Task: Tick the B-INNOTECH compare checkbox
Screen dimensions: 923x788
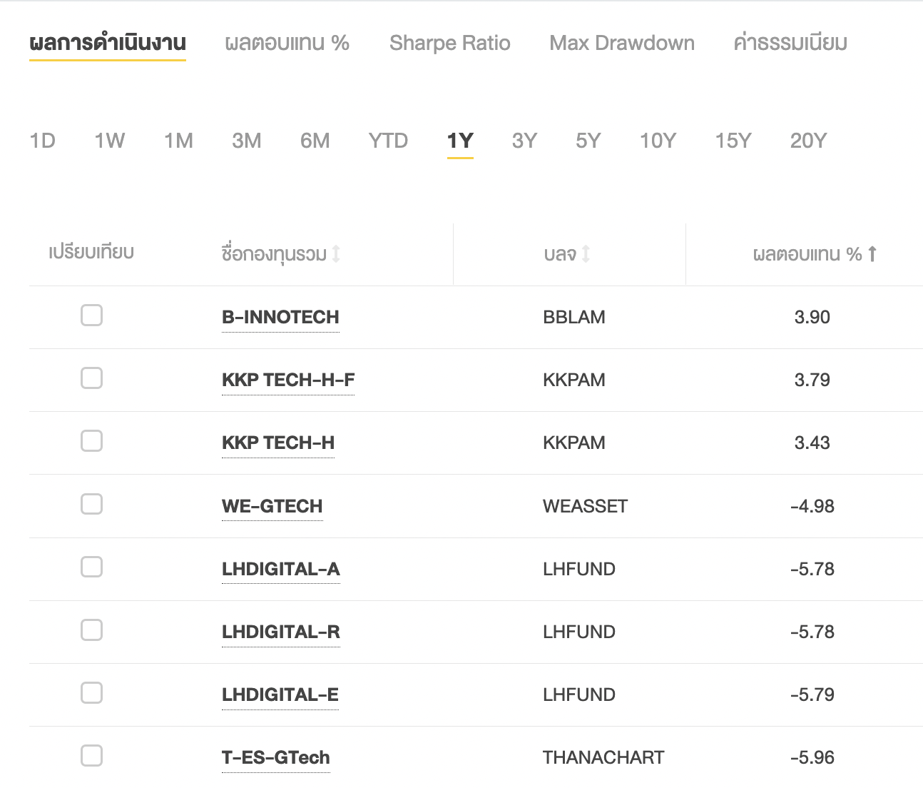Action: [x=91, y=315]
